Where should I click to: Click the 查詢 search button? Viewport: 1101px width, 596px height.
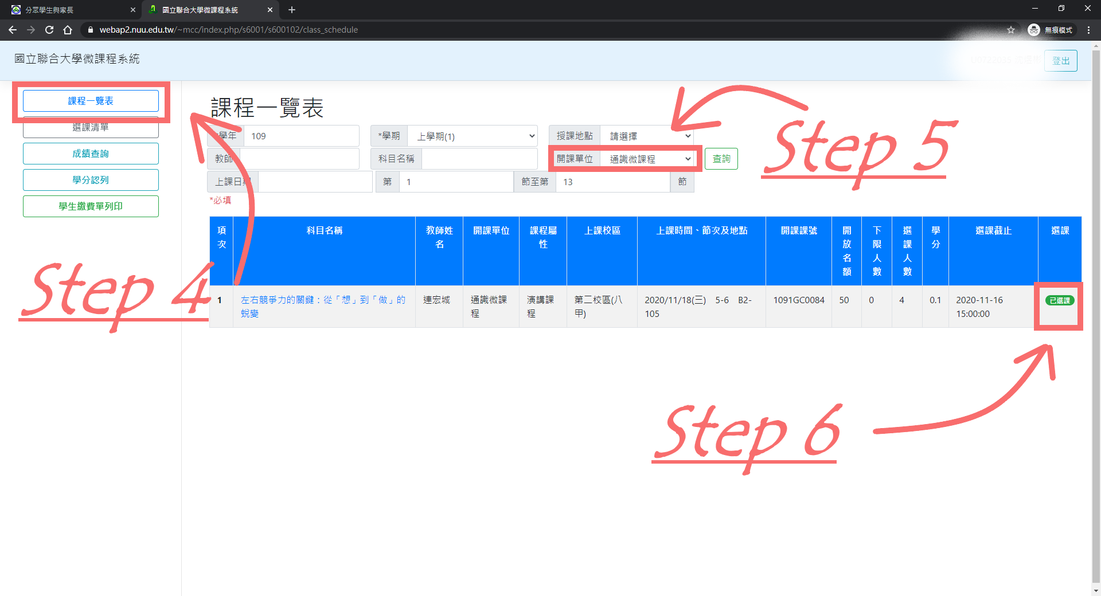click(721, 159)
